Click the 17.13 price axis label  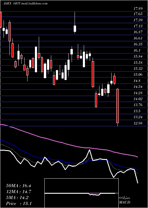(138, 26)
